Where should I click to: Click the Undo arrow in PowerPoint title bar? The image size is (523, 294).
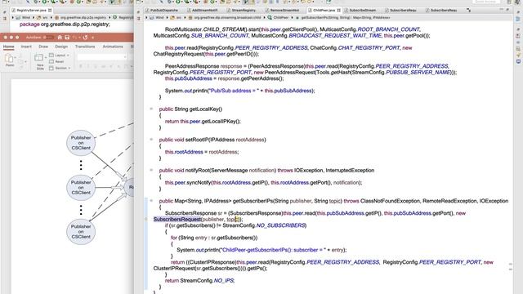75,38
